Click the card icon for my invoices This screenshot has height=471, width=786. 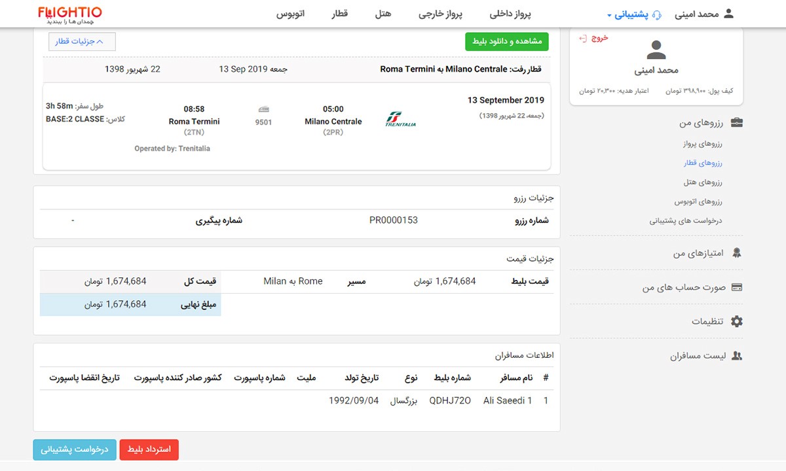pos(737,287)
